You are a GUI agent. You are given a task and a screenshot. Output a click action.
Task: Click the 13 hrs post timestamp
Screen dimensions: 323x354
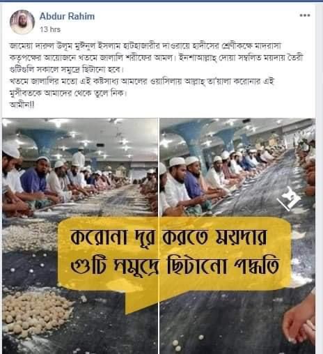coord(50,29)
